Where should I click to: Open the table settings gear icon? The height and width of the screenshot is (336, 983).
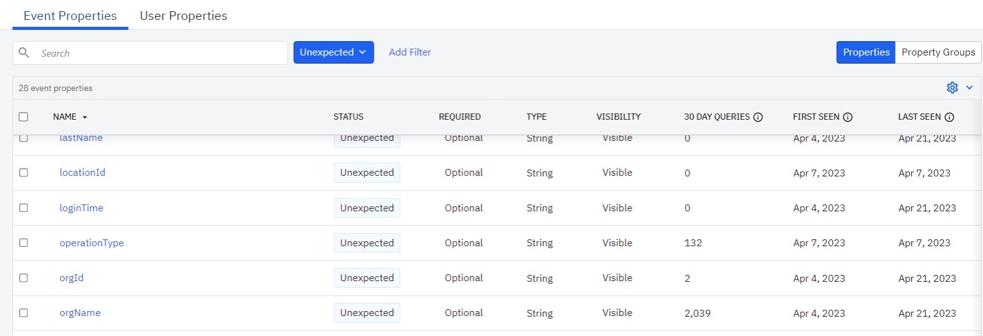click(952, 88)
